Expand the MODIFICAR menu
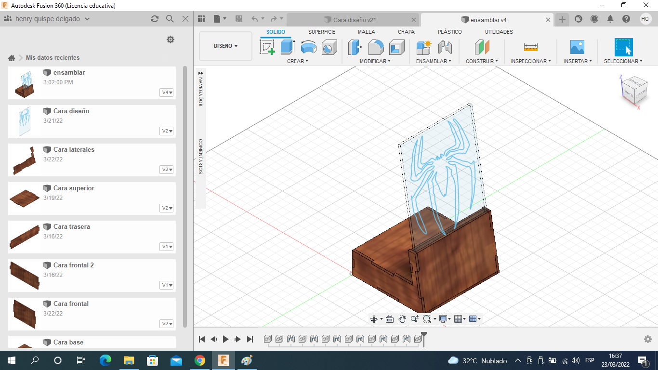 tap(375, 61)
